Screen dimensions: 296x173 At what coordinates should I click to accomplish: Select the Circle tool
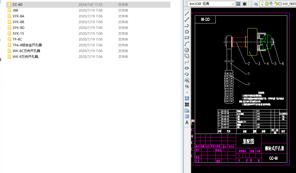[x=187, y=50]
